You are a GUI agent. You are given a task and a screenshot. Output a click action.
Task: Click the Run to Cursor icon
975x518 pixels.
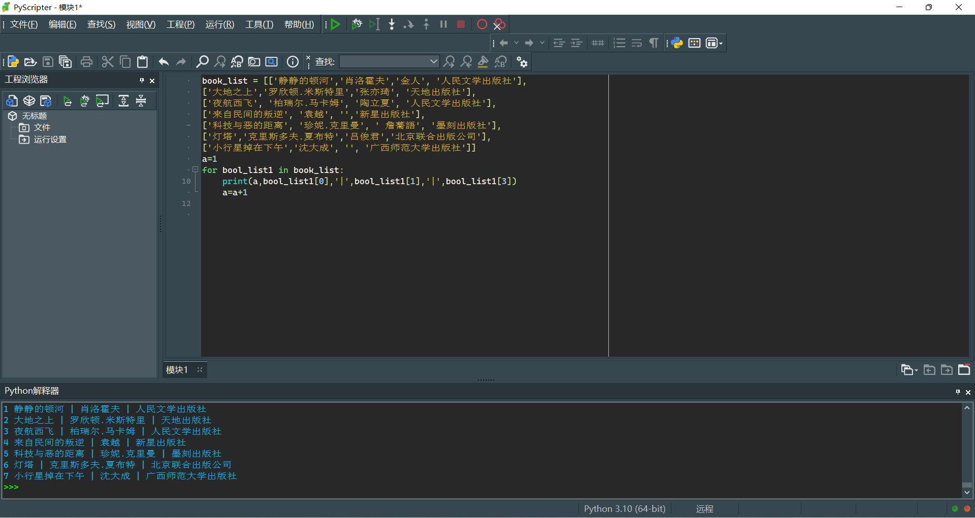374,24
